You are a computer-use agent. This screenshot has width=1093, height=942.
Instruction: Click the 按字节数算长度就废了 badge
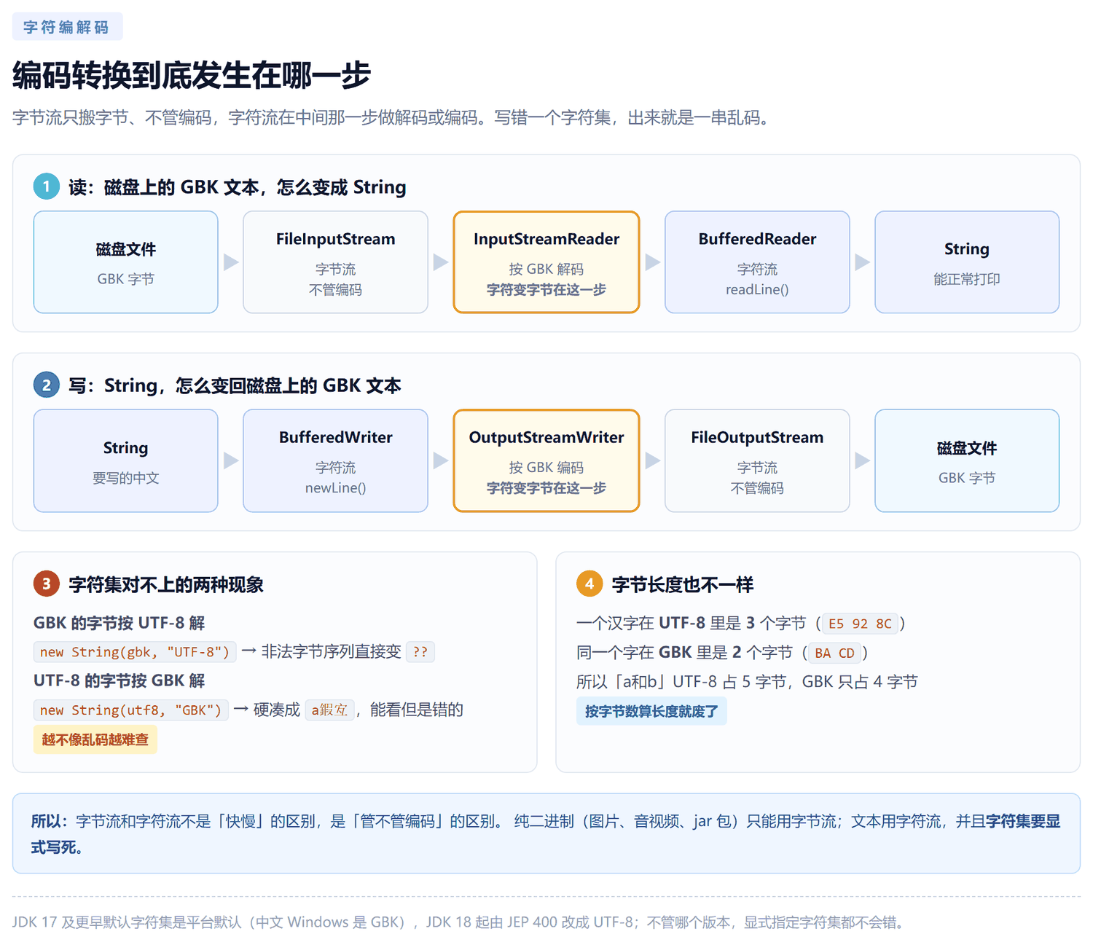click(651, 711)
